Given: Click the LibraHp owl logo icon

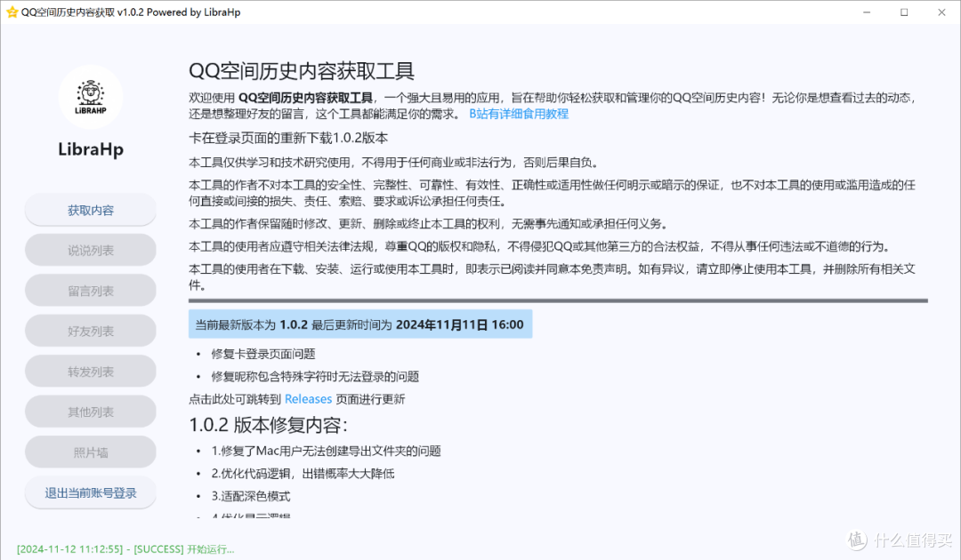Looking at the screenshot, I should coord(90,96).
